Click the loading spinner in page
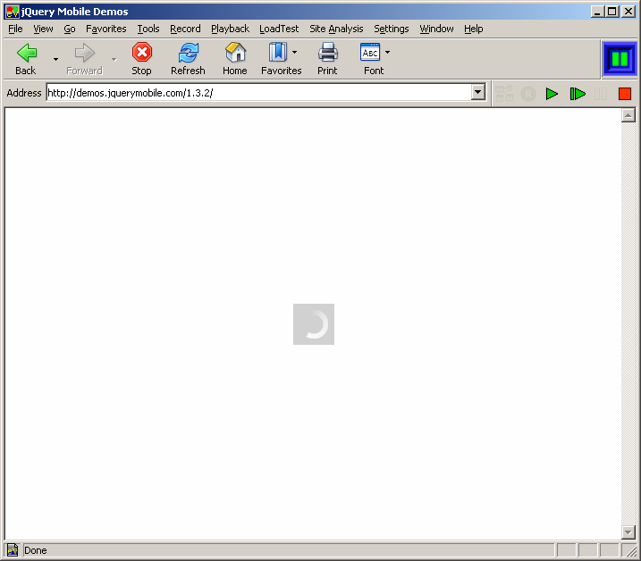The height and width of the screenshot is (561, 641). (314, 324)
